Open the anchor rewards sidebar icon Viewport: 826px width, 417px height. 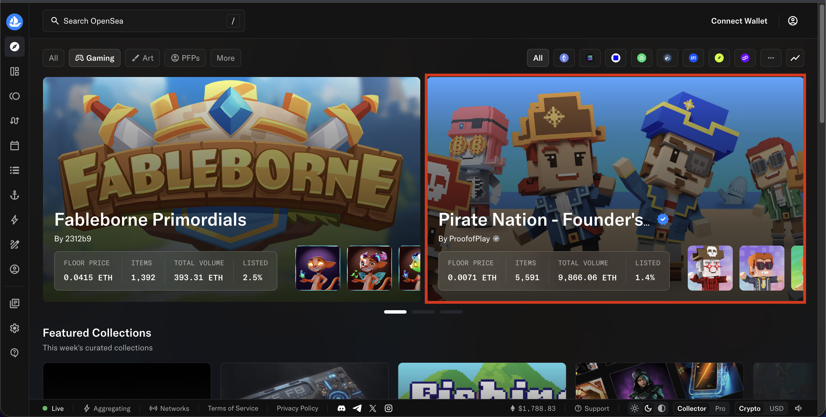(14, 195)
